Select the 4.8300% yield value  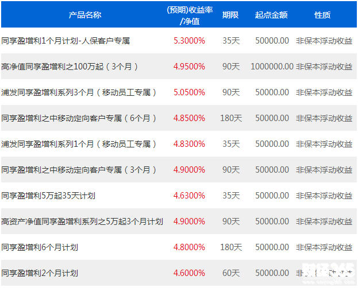coord(189,144)
